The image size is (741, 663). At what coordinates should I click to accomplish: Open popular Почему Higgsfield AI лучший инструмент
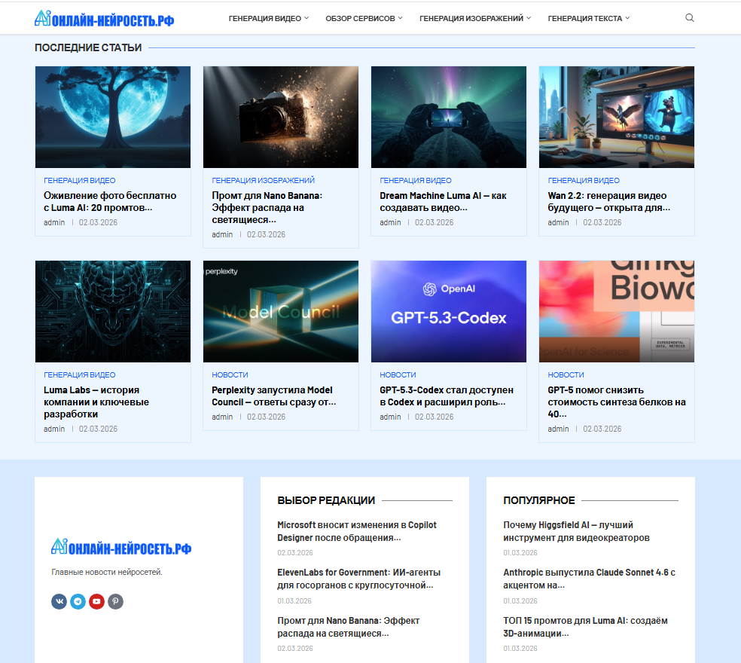click(576, 532)
